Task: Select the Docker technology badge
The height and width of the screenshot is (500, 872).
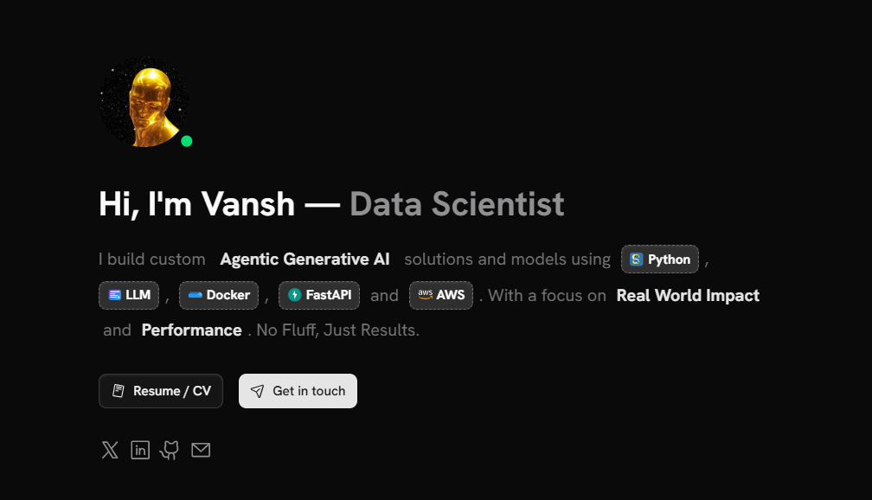Action: click(x=219, y=295)
